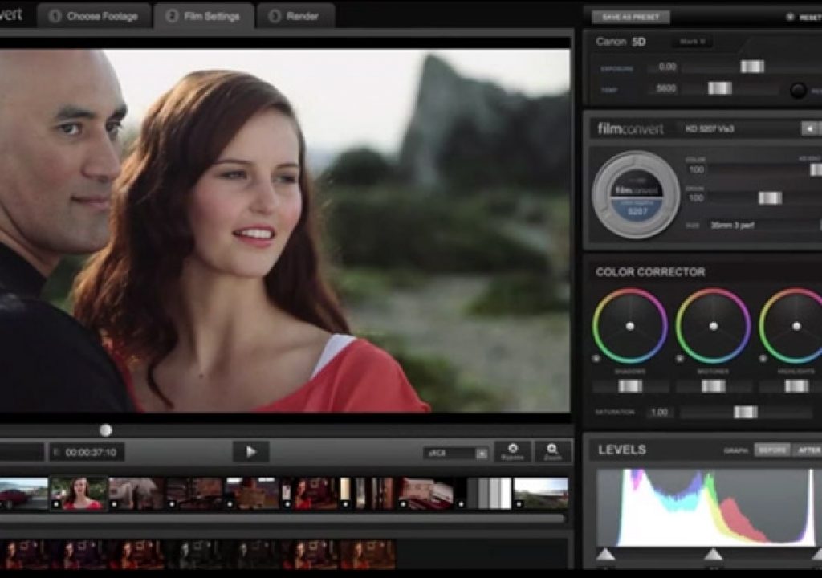Viewport: 822px width, 578px height.
Task: Select the last landscape clip thumbnail
Action: [541, 494]
